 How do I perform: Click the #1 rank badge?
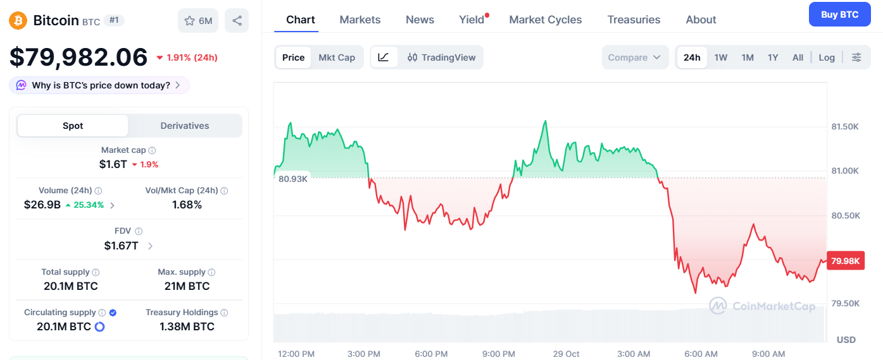tap(114, 20)
